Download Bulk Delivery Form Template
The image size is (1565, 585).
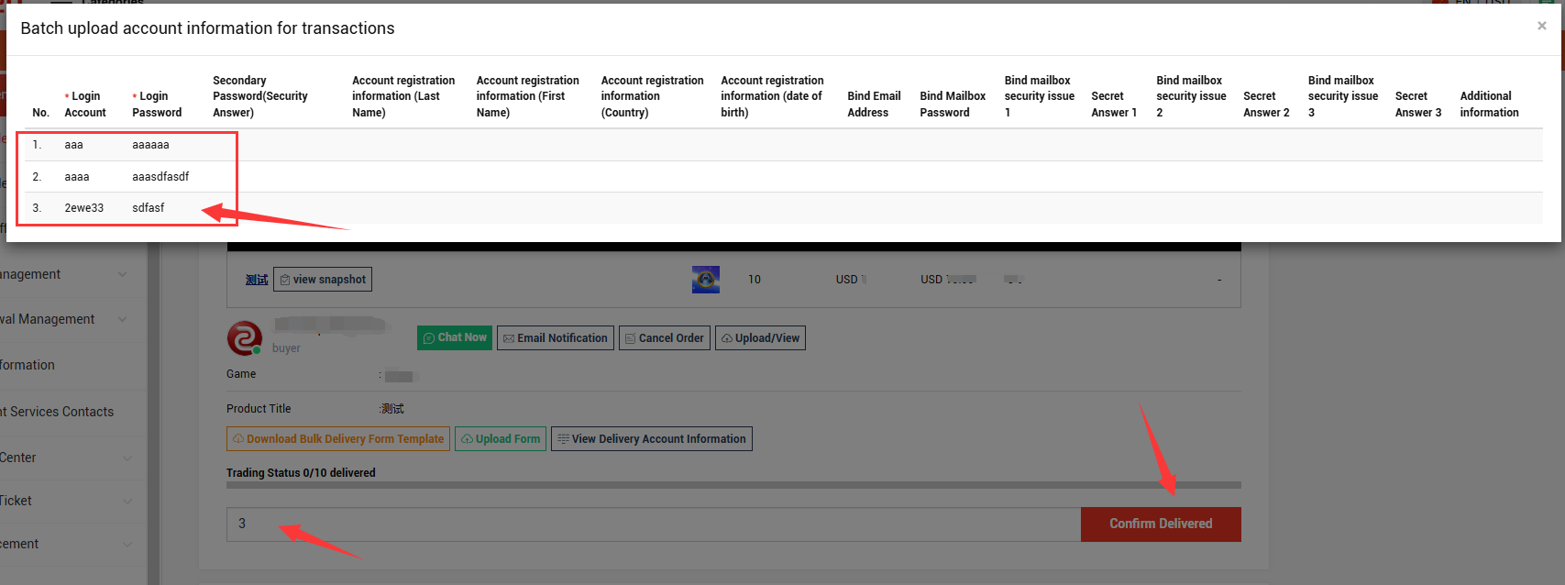click(337, 439)
